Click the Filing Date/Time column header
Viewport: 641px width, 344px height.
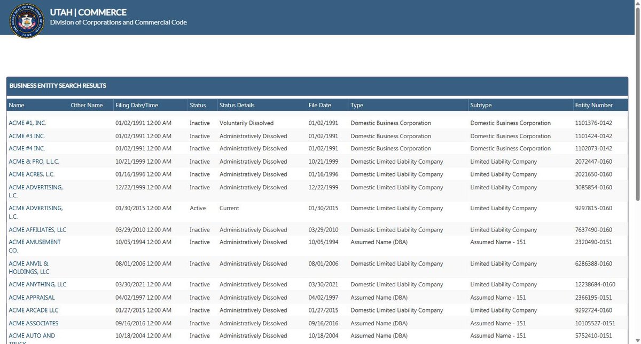[137, 105]
